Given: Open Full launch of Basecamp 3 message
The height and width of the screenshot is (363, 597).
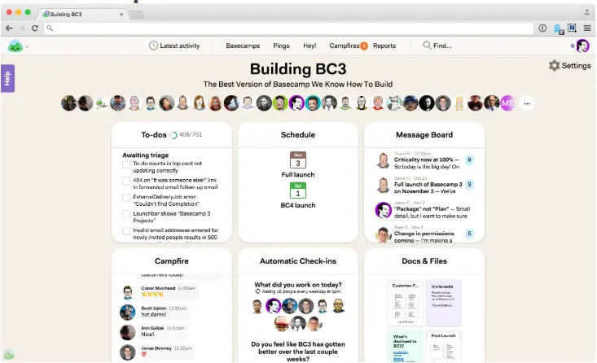Looking at the screenshot, I should [x=428, y=187].
